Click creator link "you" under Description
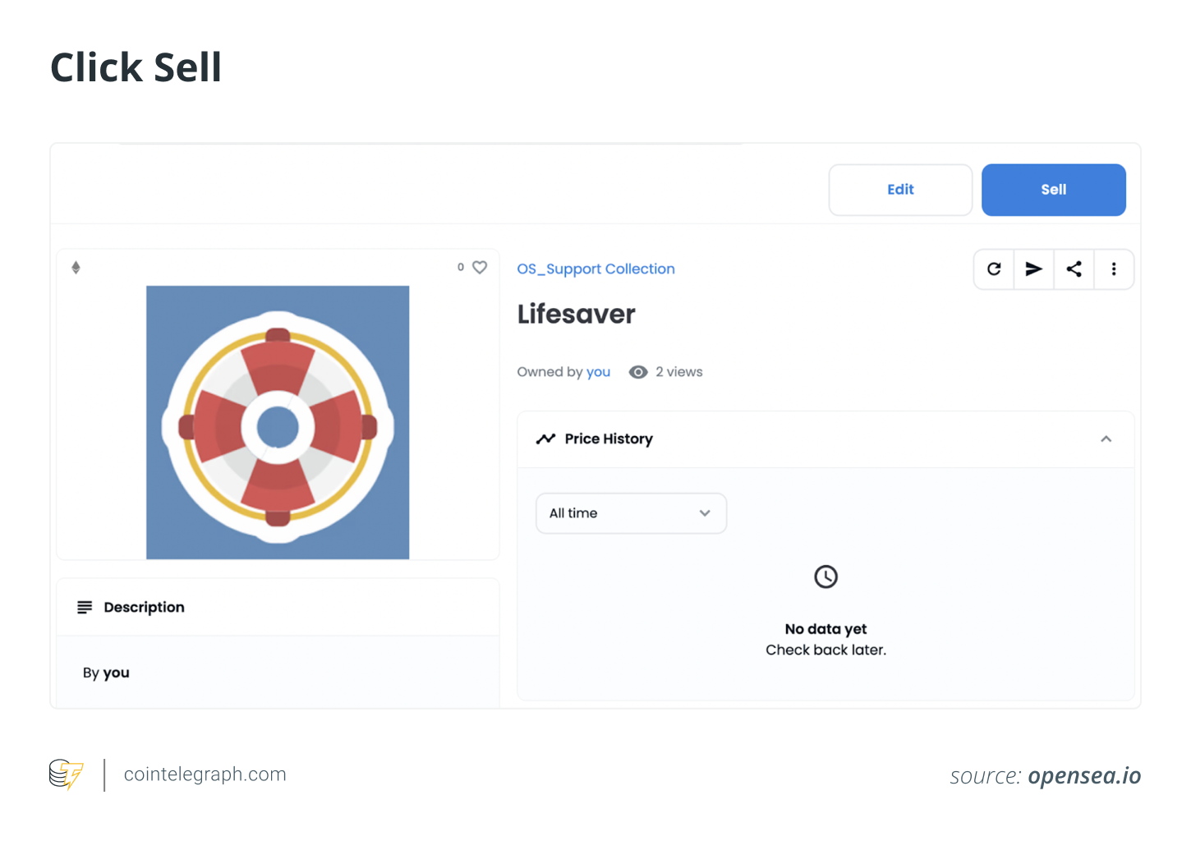1191x841 pixels. (116, 673)
